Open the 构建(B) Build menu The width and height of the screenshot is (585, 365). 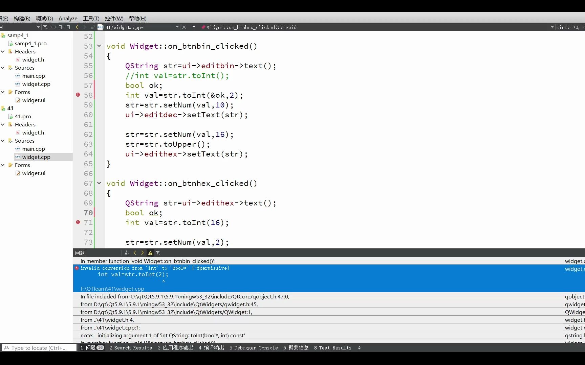[x=22, y=19]
